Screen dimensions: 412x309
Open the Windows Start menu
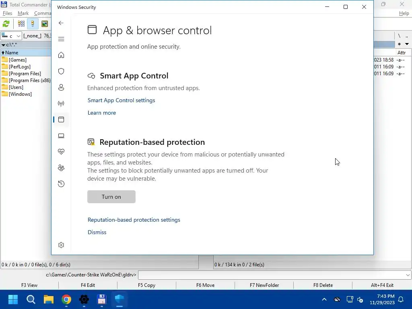[13, 299]
